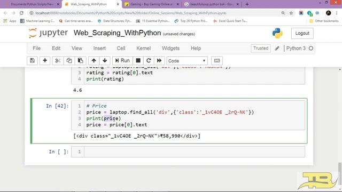Viewport: 342px width, 192px height.
Task: Bookmark this page with star icon
Action: pyautogui.click(x=291, y=13)
